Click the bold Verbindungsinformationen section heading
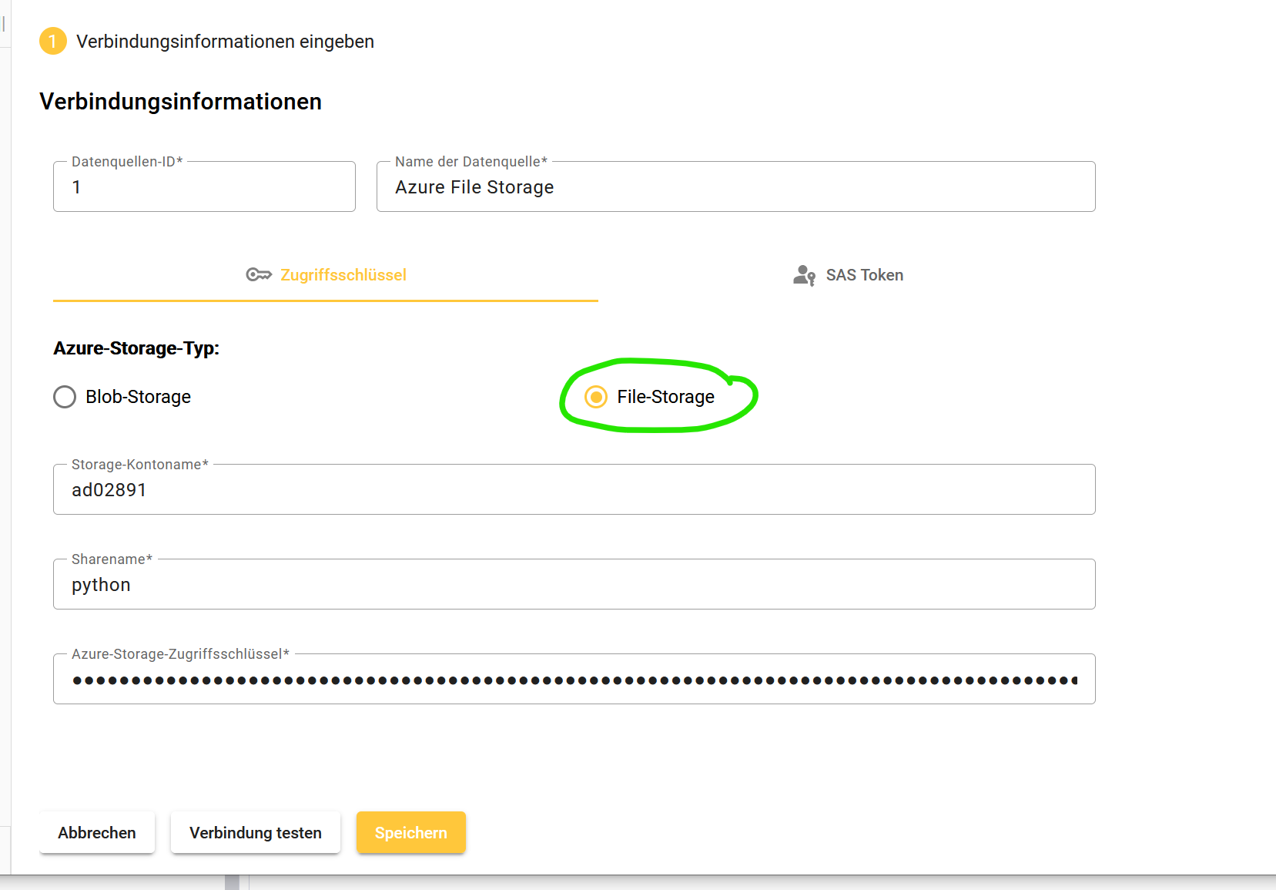Screen dimensions: 1276x890 click(180, 102)
